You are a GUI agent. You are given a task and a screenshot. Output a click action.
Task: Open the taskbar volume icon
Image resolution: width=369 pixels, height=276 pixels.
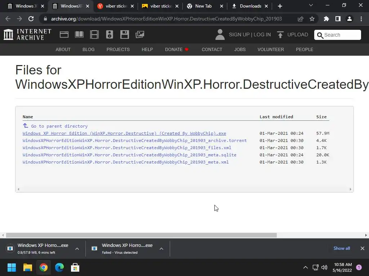[x=324, y=267]
